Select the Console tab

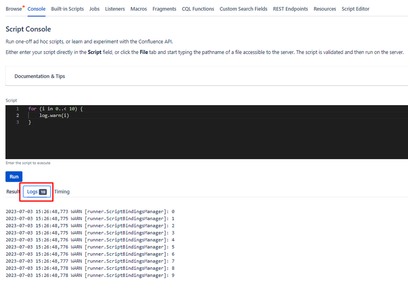tap(36, 9)
